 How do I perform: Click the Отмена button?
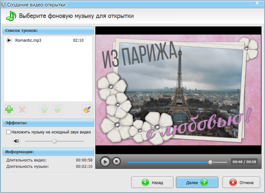pos(241,182)
